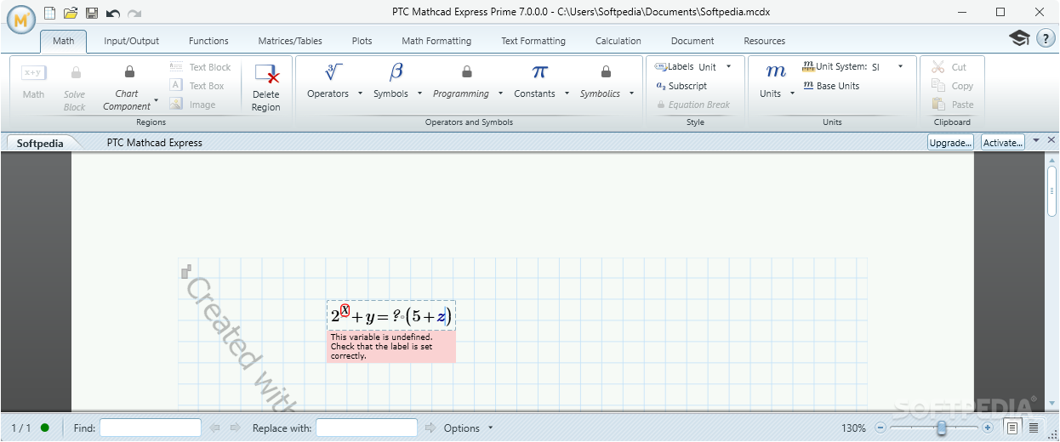1060x442 pixels.
Task: Click the Programming lock icon
Action: [x=467, y=72]
